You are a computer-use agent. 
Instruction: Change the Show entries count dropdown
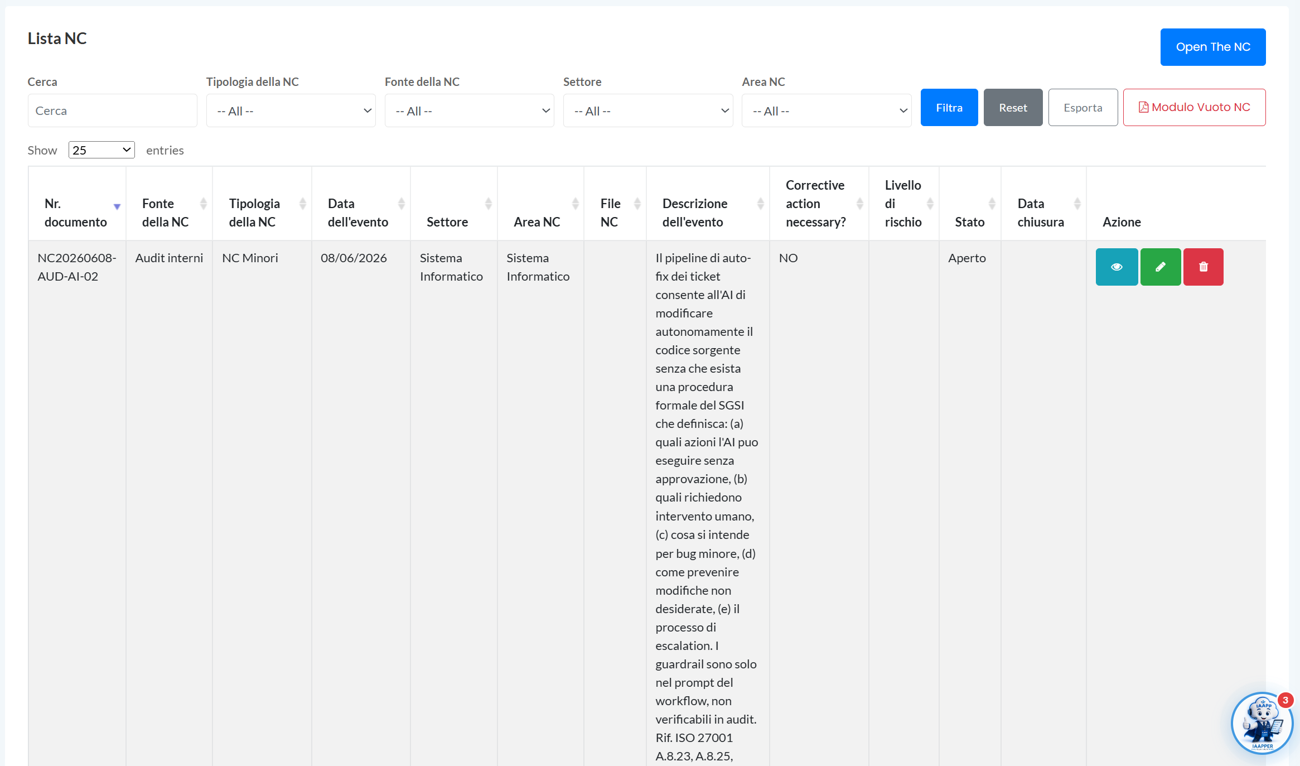tap(102, 150)
